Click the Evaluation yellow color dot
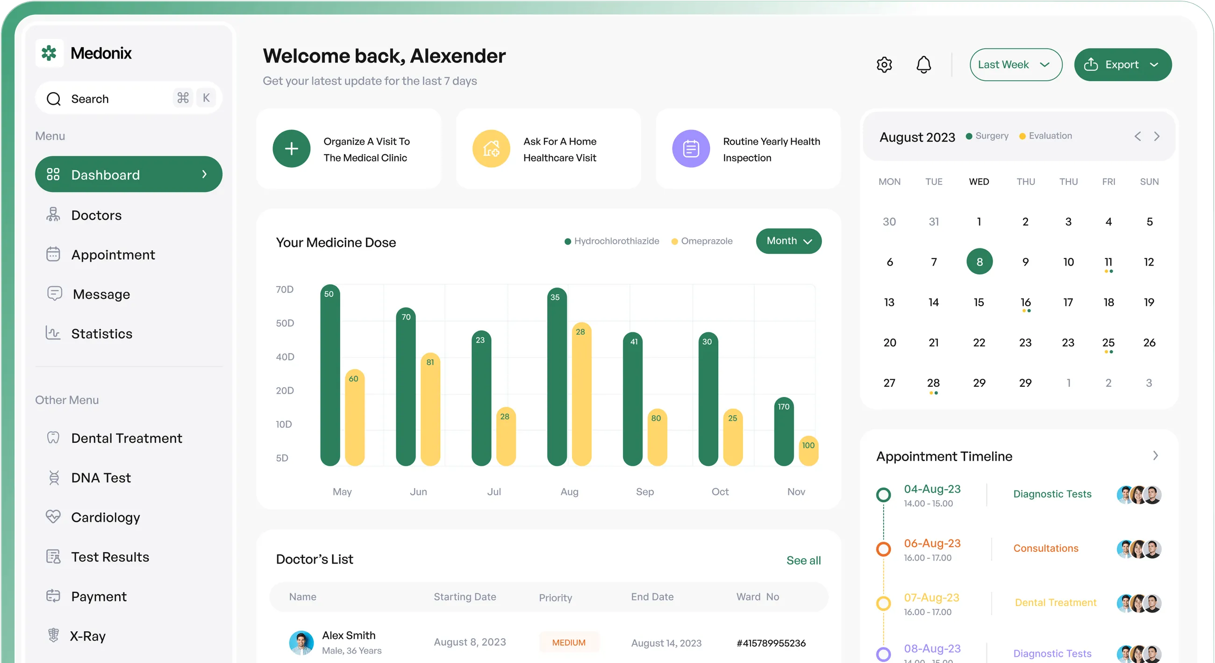 tap(1022, 136)
